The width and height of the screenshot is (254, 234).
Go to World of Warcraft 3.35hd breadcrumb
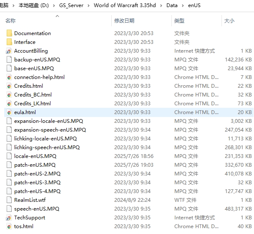[x=125, y=5]
